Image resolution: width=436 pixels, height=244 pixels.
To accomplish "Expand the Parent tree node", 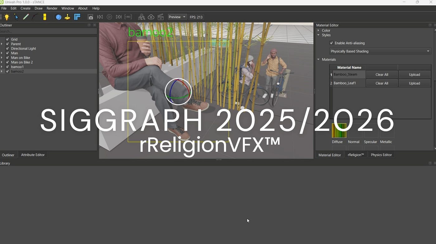I will click(2, 44).
